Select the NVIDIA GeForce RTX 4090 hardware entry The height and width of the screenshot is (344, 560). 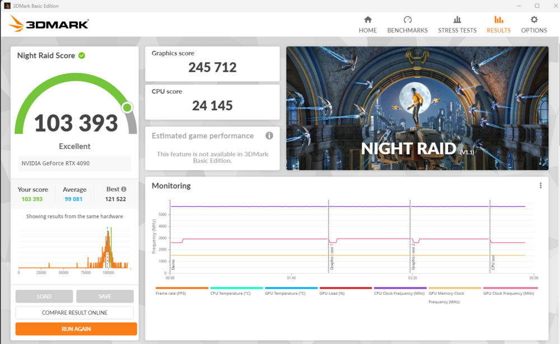pos(74,163)
